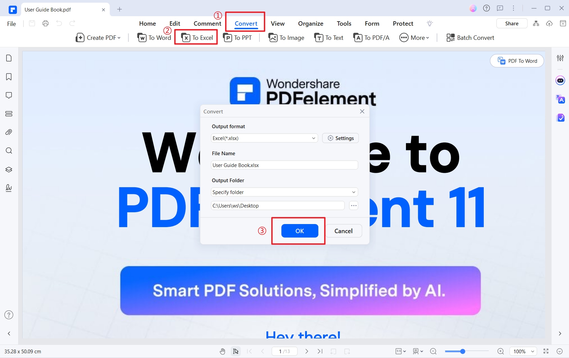The image size is (569, 358).
Task: Open the Signature panel icon
Action: click(9, 188)
